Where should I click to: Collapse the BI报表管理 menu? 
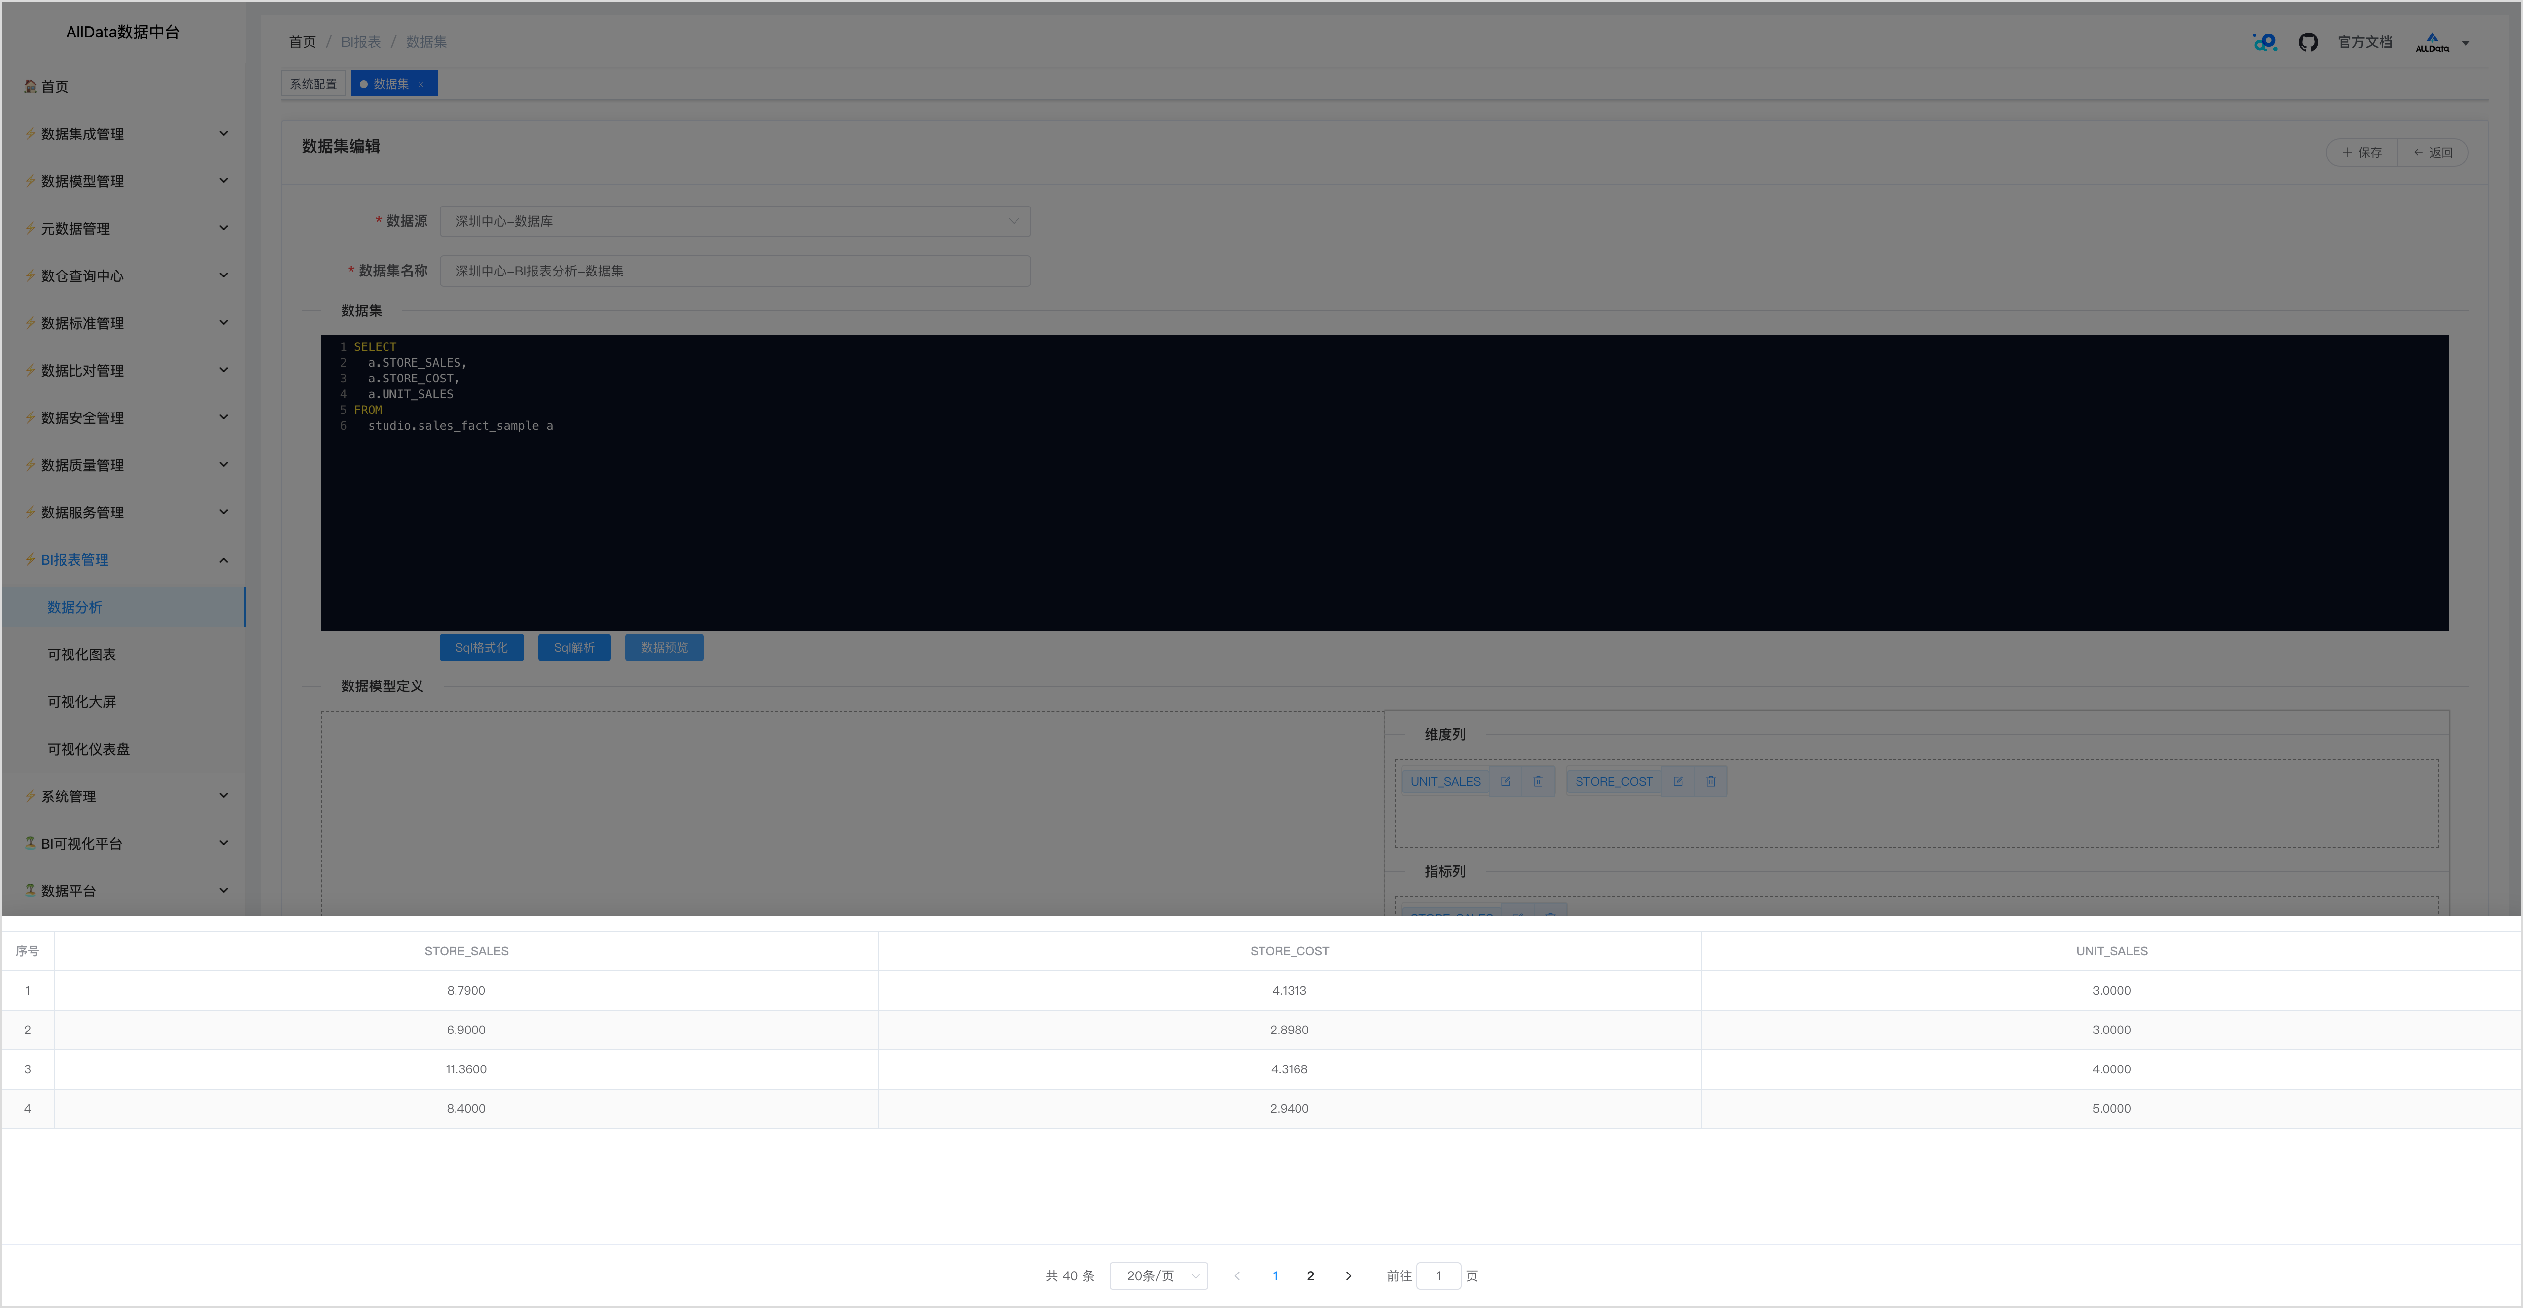123,560
